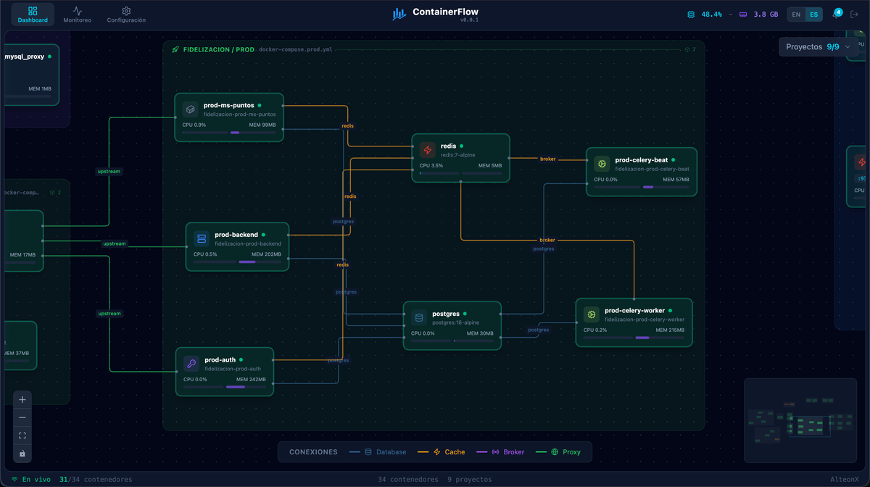Click the 31/34 contenedores status
Viewport: 870px width, 487px height.
pos(96,479)
